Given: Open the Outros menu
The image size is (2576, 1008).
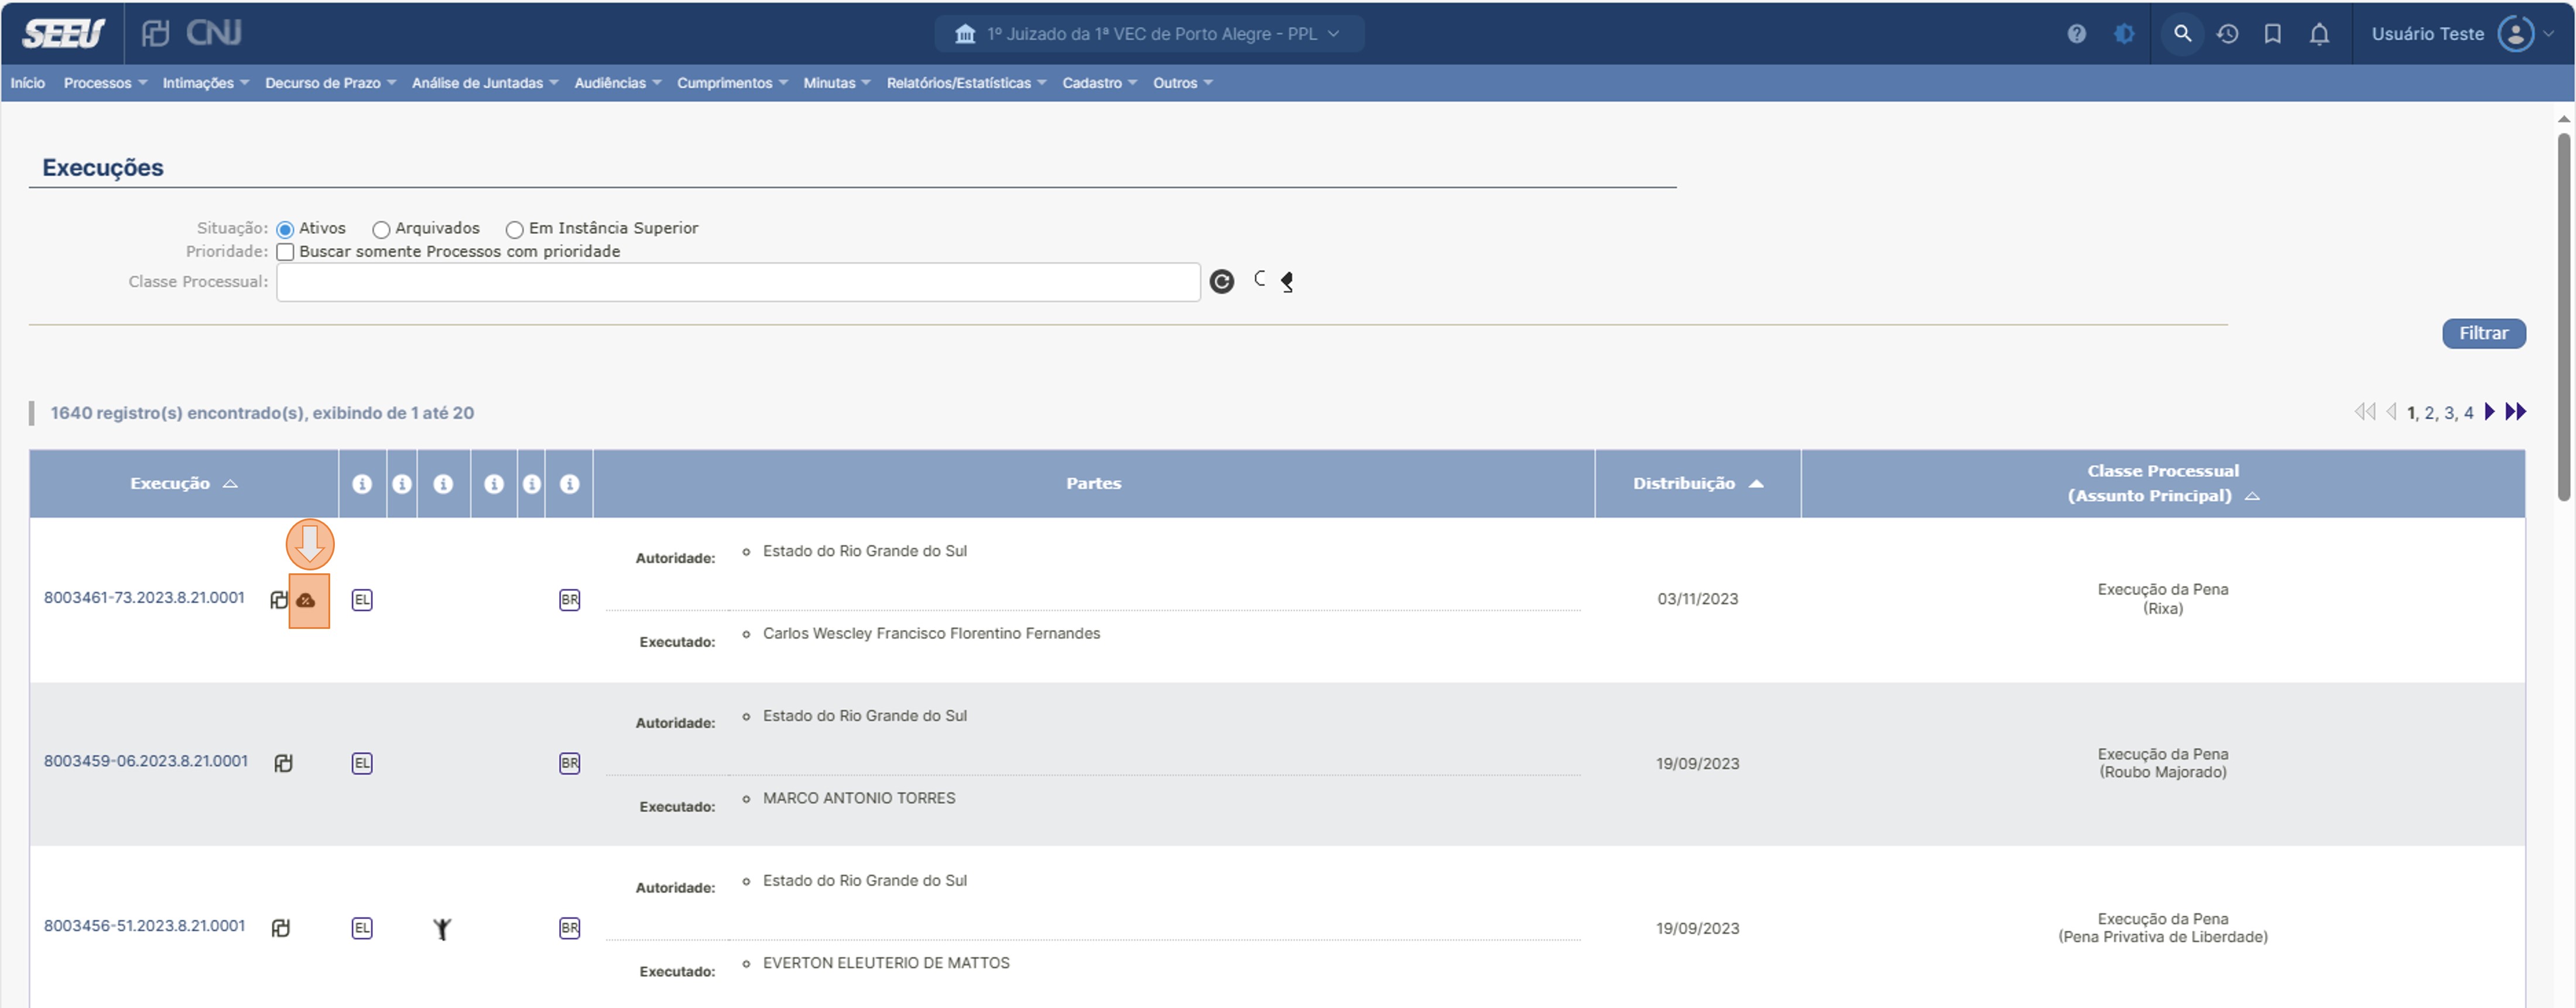Looking at the screenshot, I should [1182, 83].
